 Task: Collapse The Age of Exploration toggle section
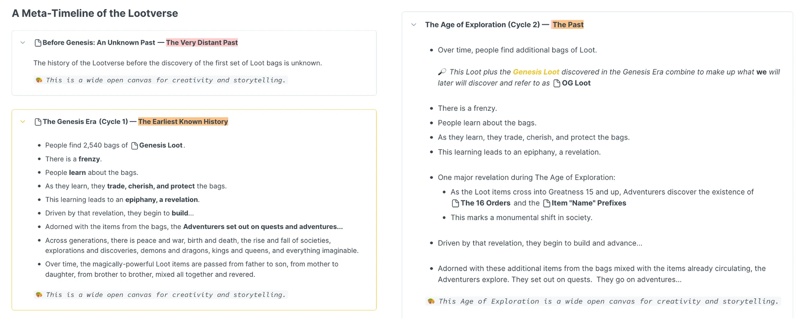[x=414, y=25]
